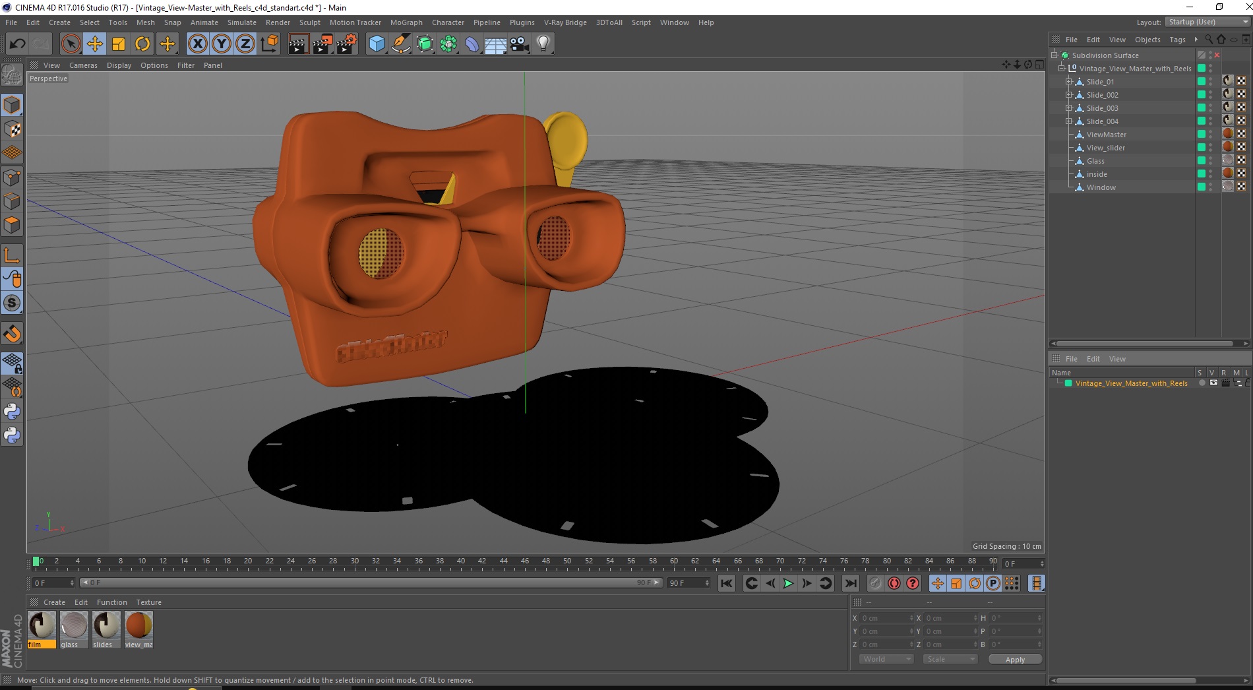
Task: Toggle Glass visibility dots
Action: 1211,160
